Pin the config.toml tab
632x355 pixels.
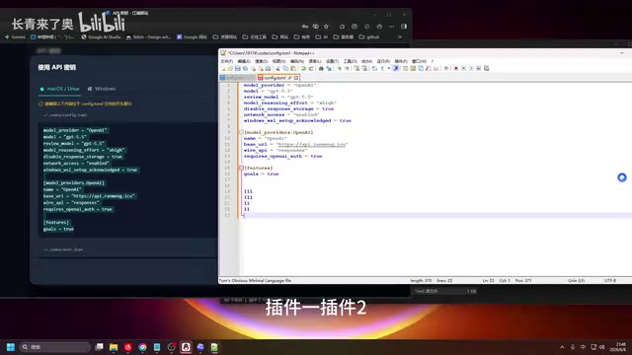point(289,78)
